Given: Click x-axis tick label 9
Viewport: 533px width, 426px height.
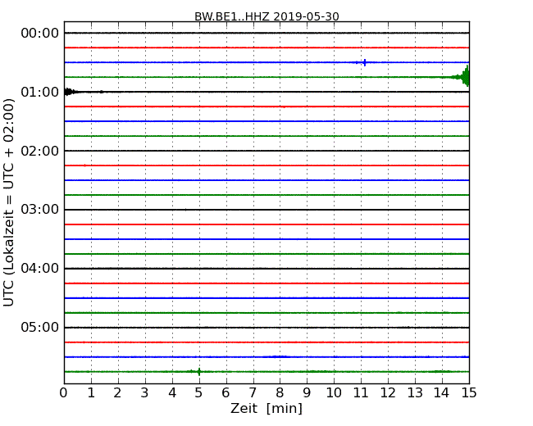Looking at the screenshot, I should (x=307, y=393).
